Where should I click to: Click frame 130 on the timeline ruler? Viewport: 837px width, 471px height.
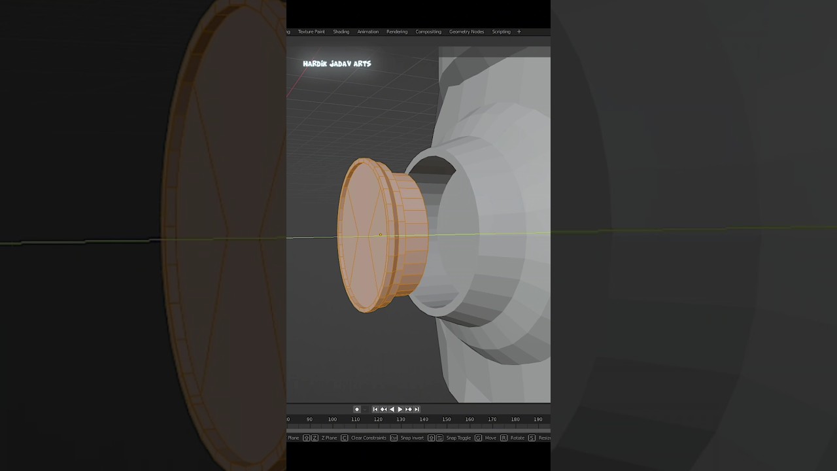click(x=401, y=419)
